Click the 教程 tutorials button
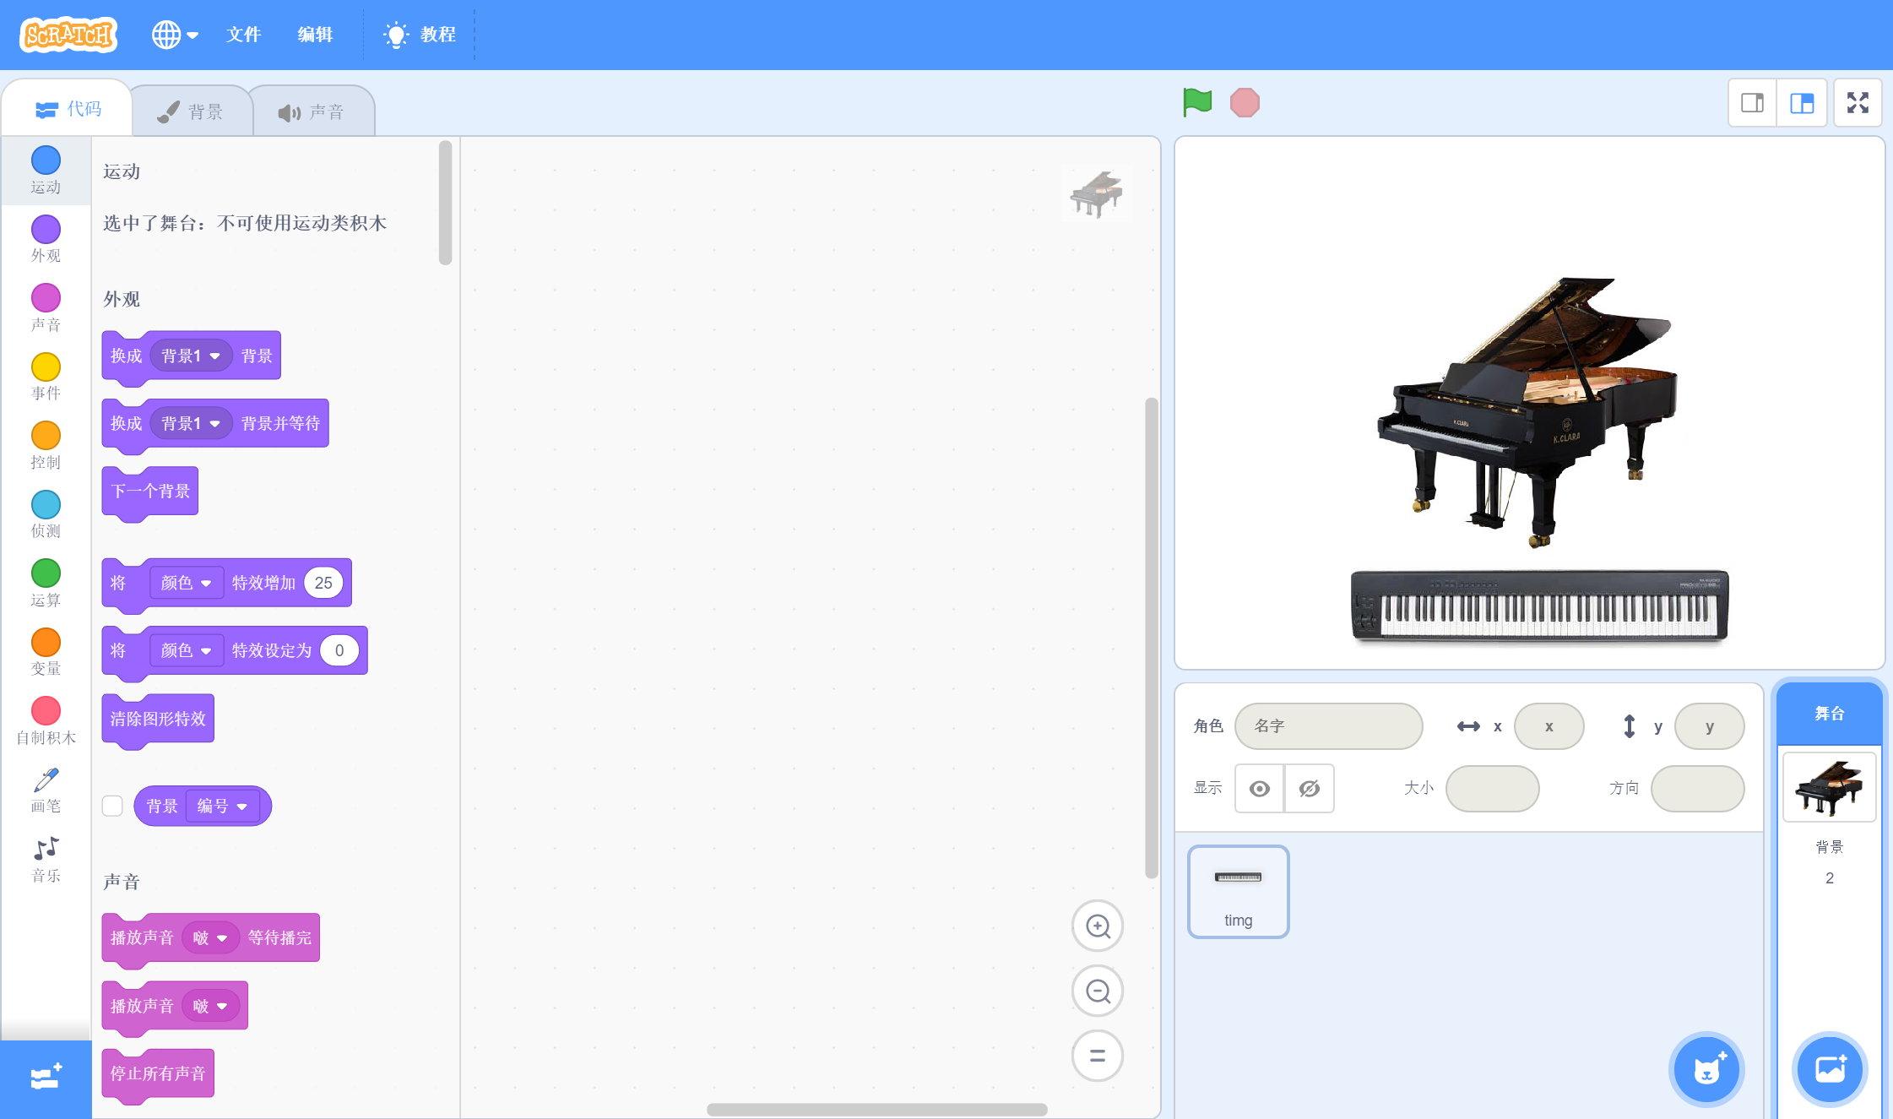The width and height of the screenshot is (1893, 1119). point(420,35)
